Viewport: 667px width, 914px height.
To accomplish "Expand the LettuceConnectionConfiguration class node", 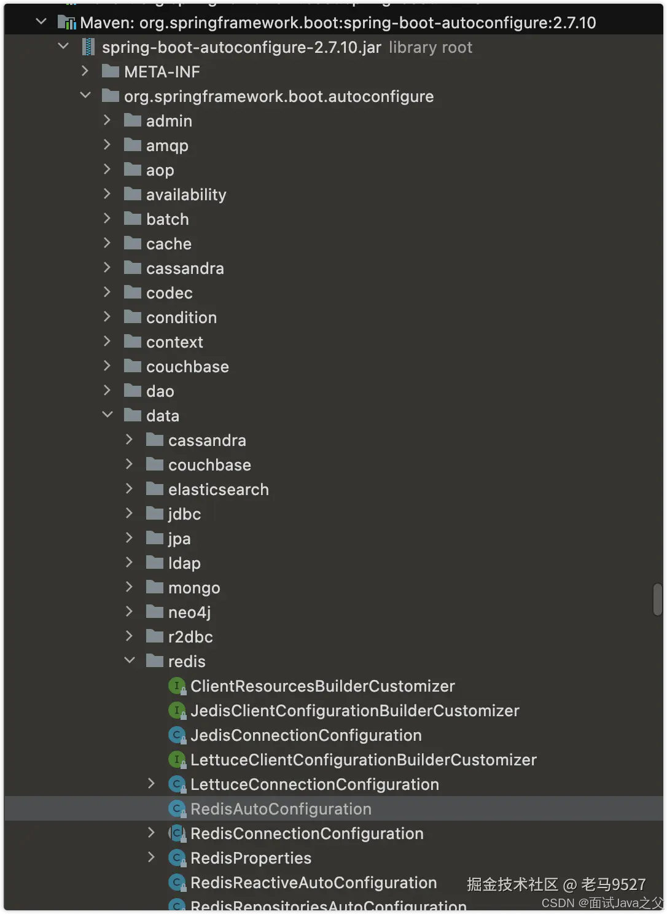I will point(152,783).
